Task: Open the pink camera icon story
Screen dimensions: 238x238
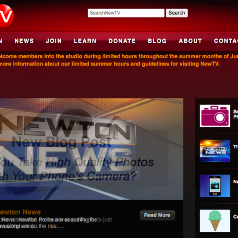Action: 215,116
